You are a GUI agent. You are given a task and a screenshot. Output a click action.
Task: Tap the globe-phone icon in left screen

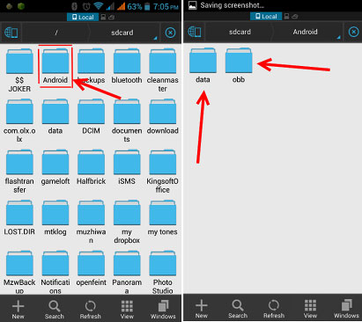(x=11, y=33)
